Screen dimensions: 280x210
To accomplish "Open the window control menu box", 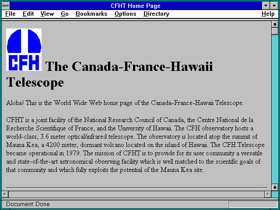I will pyautogui.click(x=6, y=6).
